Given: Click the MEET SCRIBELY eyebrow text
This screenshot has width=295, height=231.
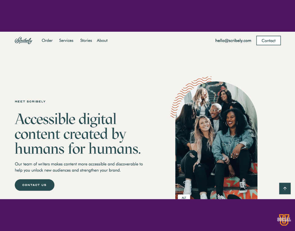Looking at the screenshot, I should [x=30, y=101].
